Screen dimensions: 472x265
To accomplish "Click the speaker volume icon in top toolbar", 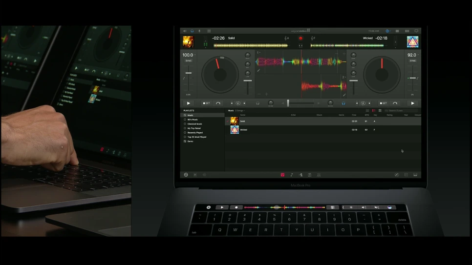I will click(185, 31).
